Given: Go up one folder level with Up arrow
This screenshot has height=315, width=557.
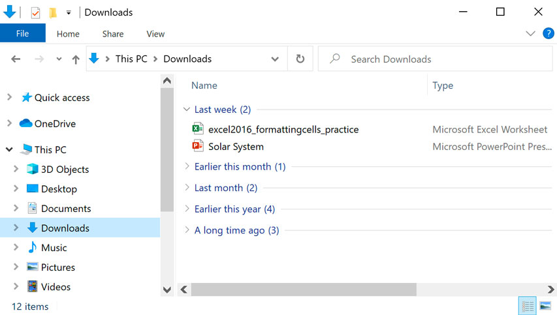Looking at the screenshot, I should (x=76, y=59).
